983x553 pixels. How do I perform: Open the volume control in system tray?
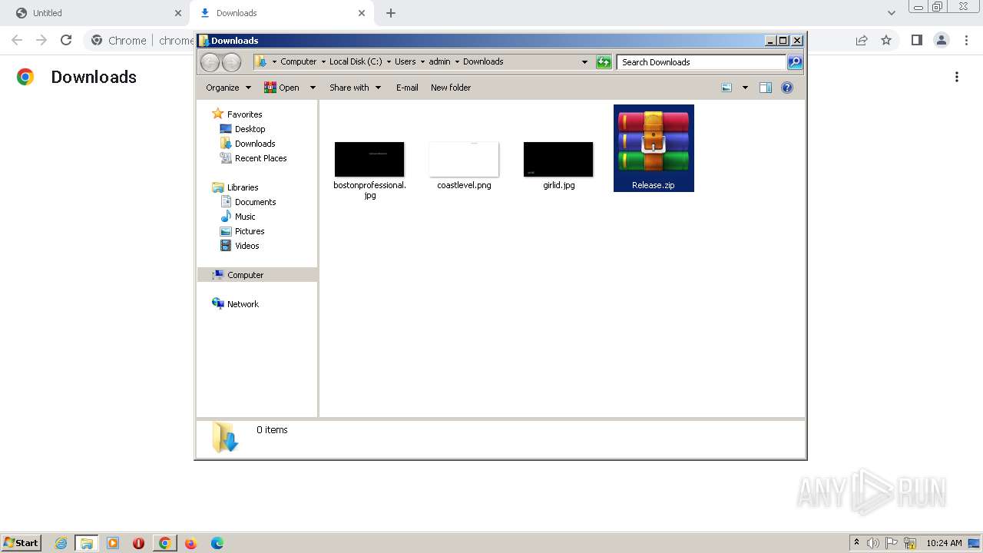tap(873, 543)
